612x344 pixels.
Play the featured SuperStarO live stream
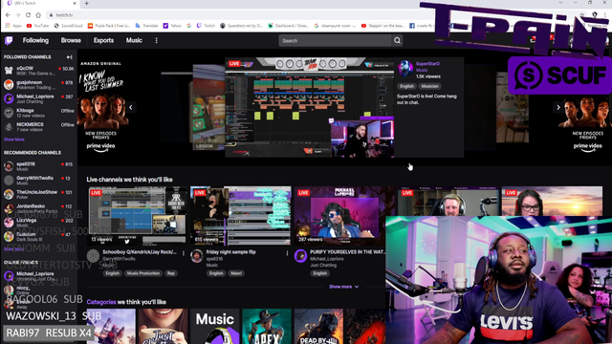[x=310, y=107]
